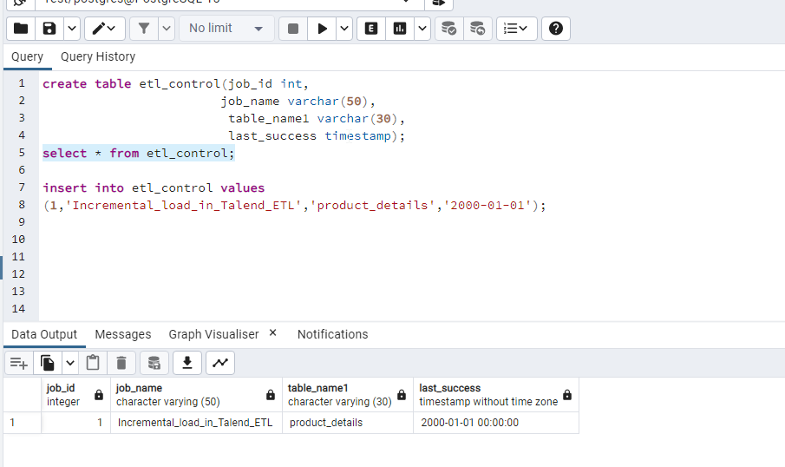The height and width of the screenshot is (467, 785).
Task: Open the query tool Help icon
Action: tap(555, 29)
